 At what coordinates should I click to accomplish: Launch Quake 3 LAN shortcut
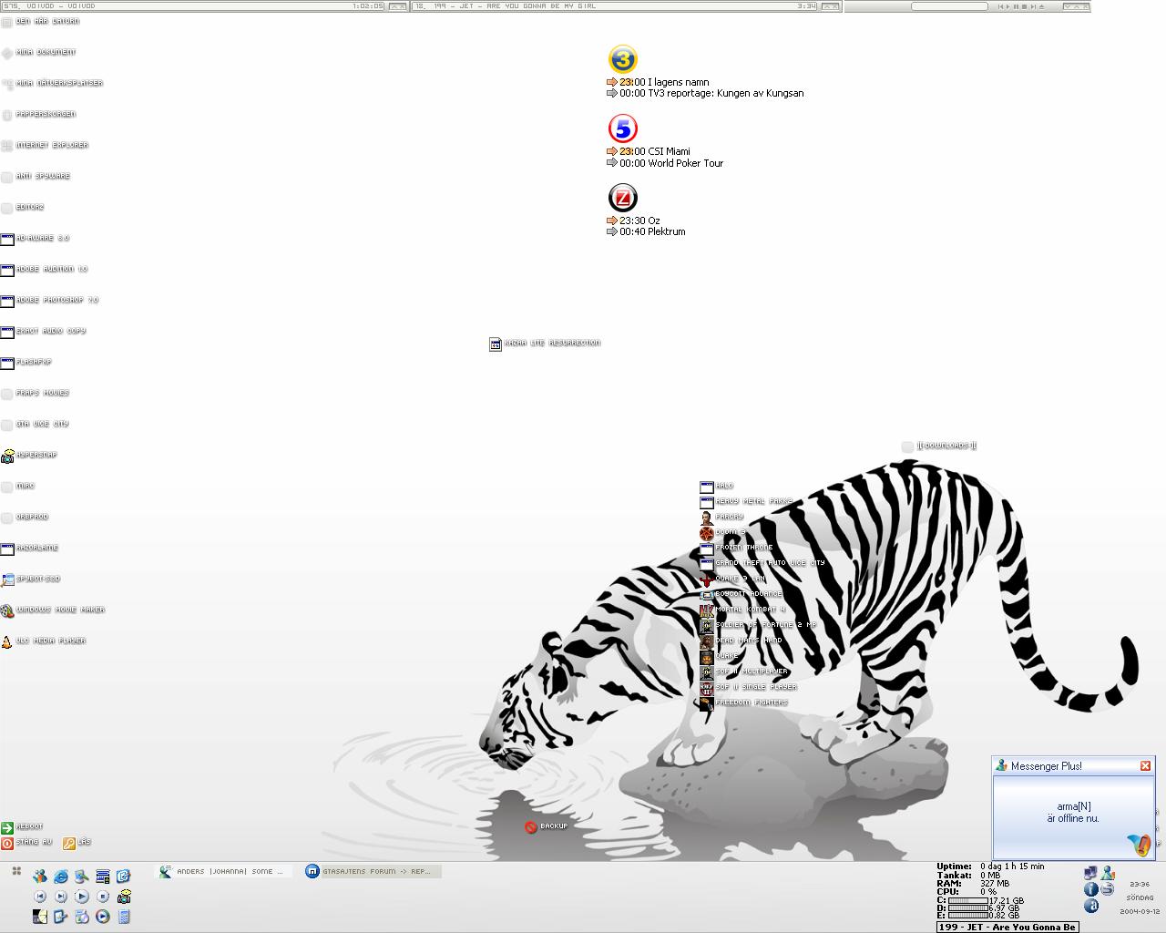click(732, 579)
